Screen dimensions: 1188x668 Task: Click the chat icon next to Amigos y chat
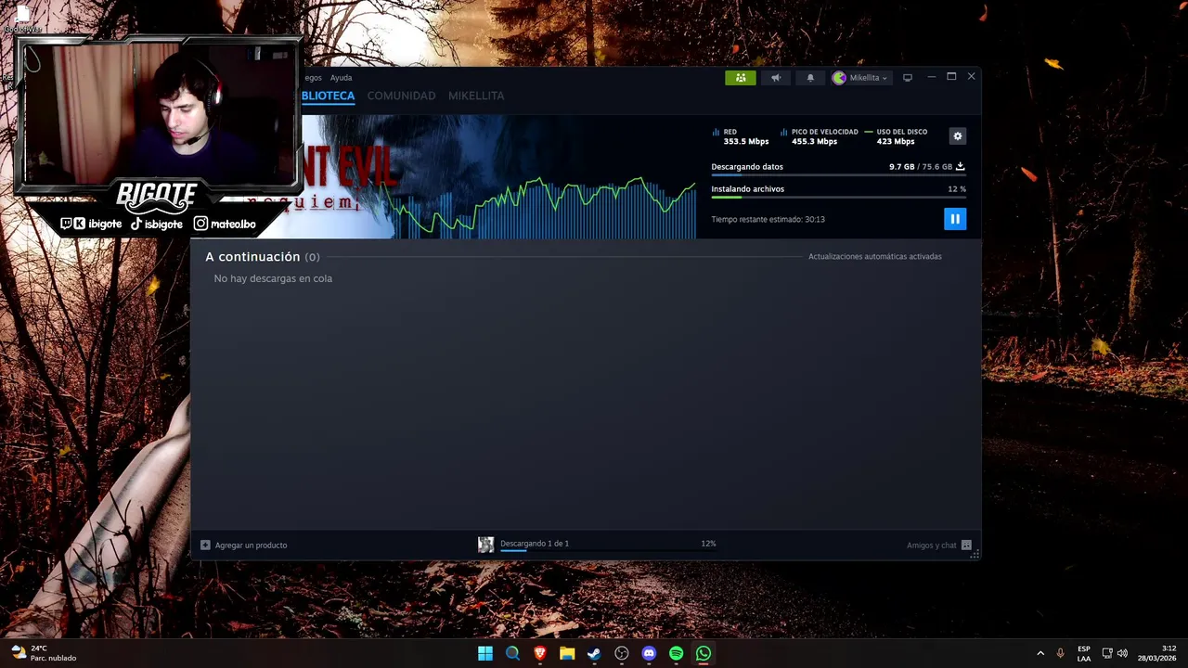[966, 546]
